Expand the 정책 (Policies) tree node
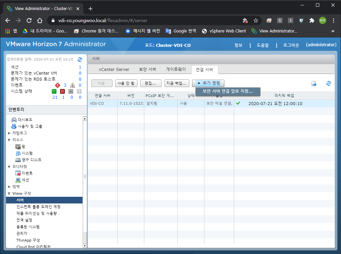The width and height of the screenshot is (341, 254). point(9,187)
